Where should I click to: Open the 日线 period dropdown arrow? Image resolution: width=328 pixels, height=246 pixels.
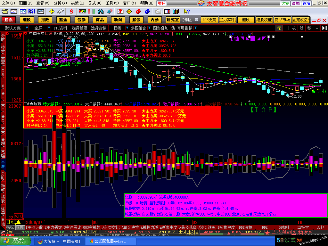coord(127,28)
